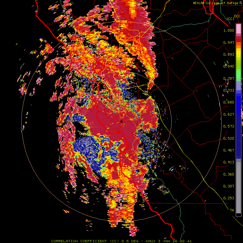Pick the light pink top color bar segment
Viewport: 243px width, 243px height.
238,29
